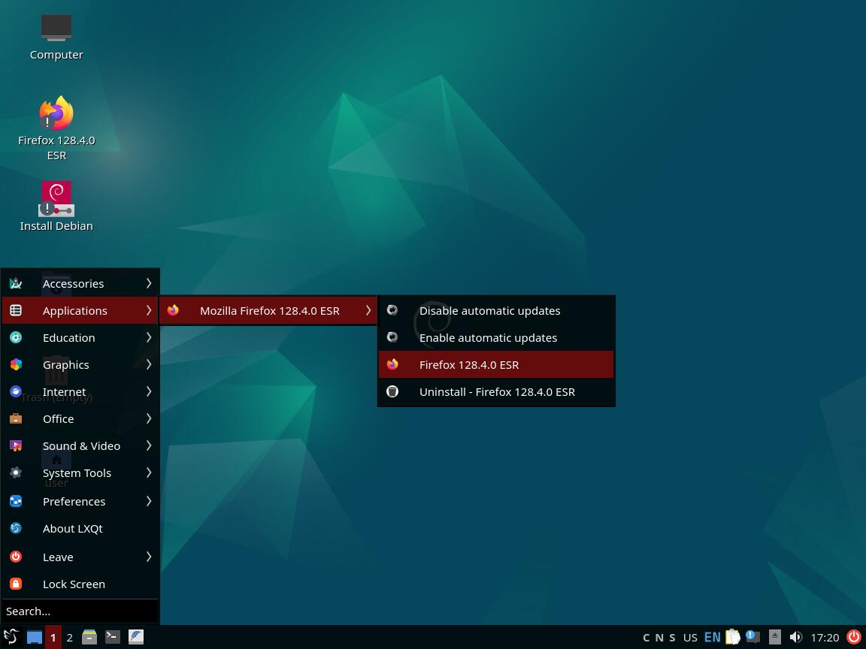Viewport: 866px width, 649px height.
Task: Select the Applications menu category
Action: click(x=80, y=311)
